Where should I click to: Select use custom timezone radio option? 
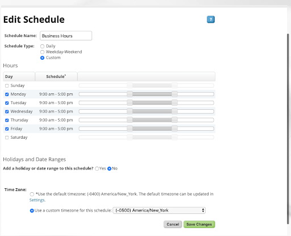click(32, 210)
